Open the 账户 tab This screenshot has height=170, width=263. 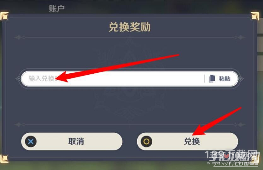click(56, 8)
